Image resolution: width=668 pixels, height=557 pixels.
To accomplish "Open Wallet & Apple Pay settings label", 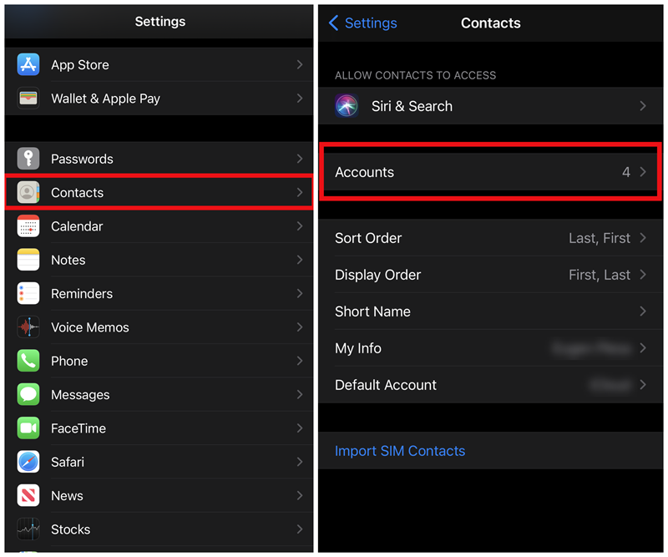I will point(106,99).
